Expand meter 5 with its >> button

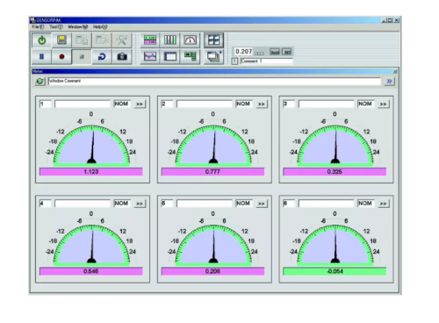(x=262, y=204)
